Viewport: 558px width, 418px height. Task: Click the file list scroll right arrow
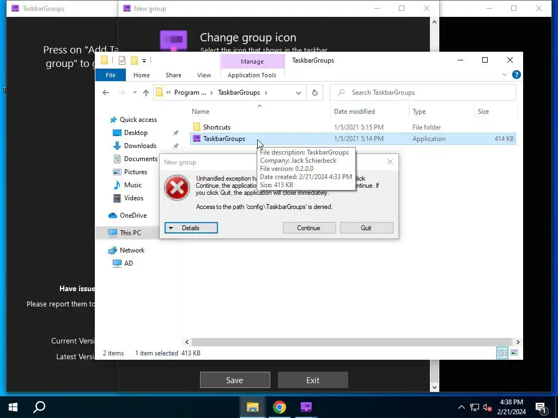coord(518,342)
